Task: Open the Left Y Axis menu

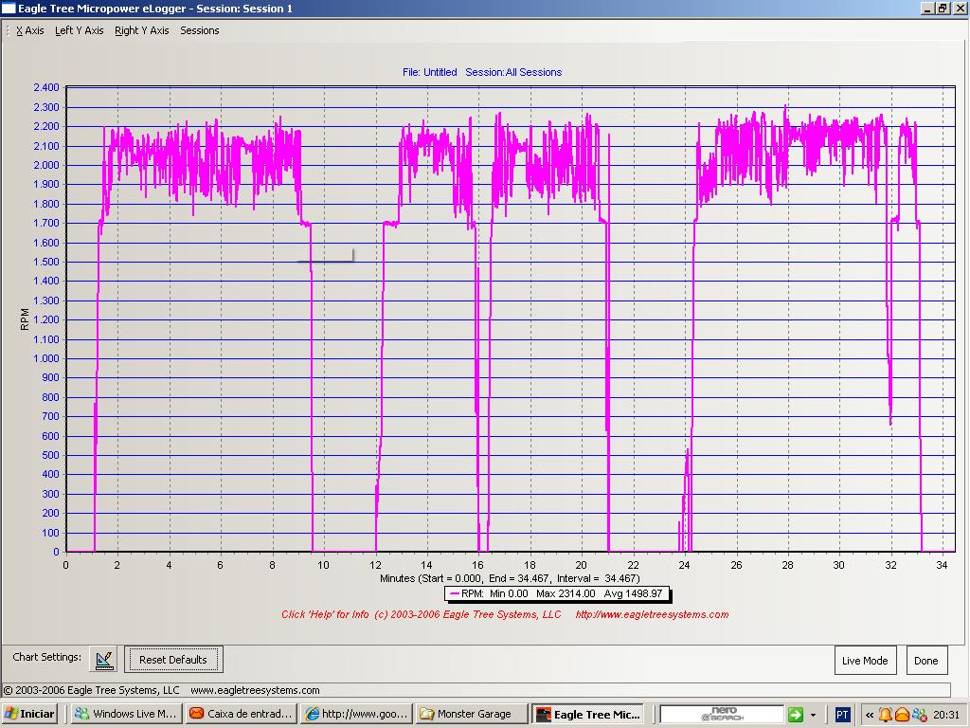Action: [79, 30]
